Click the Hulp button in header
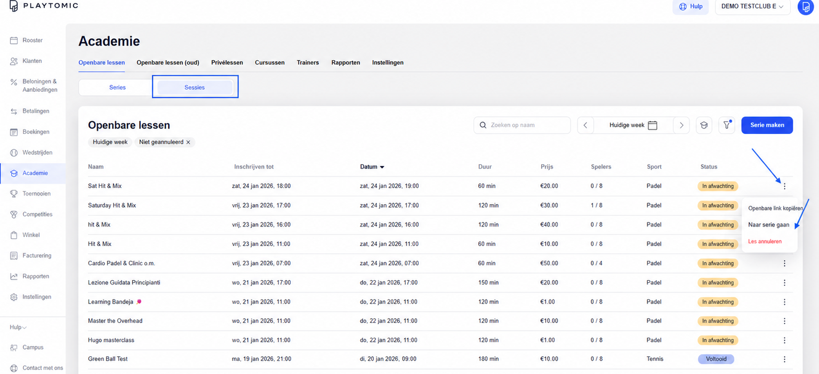 point(691,6)
